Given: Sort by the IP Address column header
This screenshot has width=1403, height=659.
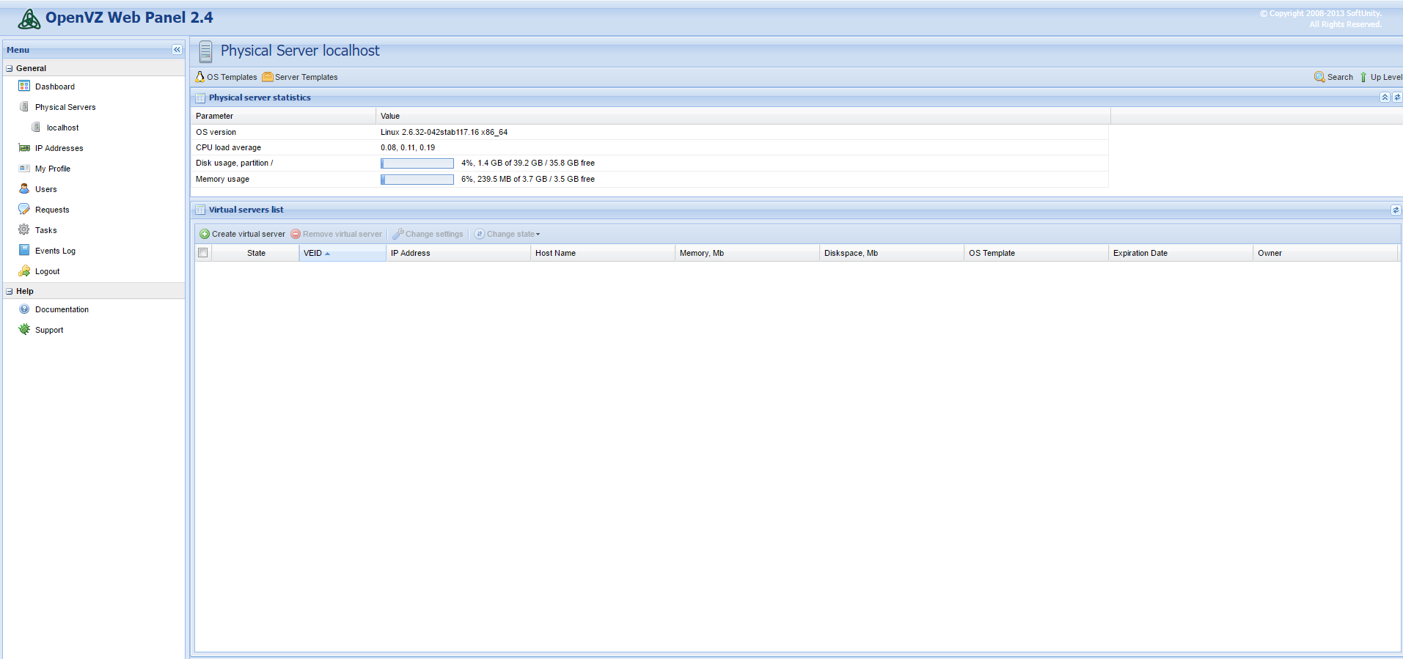Looking at the screenshot, I should click(x=458, y=253).
